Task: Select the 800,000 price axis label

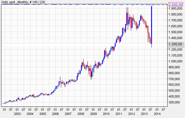Action: pyautogui.click(x=174, y=73)
